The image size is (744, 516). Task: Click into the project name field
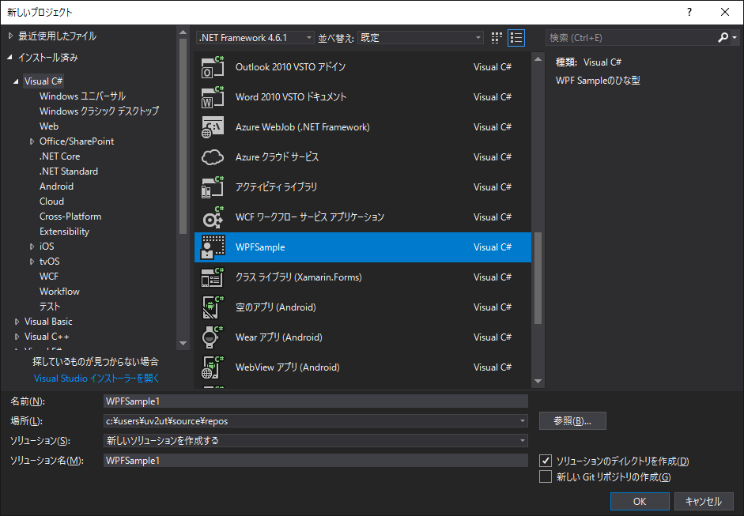[315, 401]
